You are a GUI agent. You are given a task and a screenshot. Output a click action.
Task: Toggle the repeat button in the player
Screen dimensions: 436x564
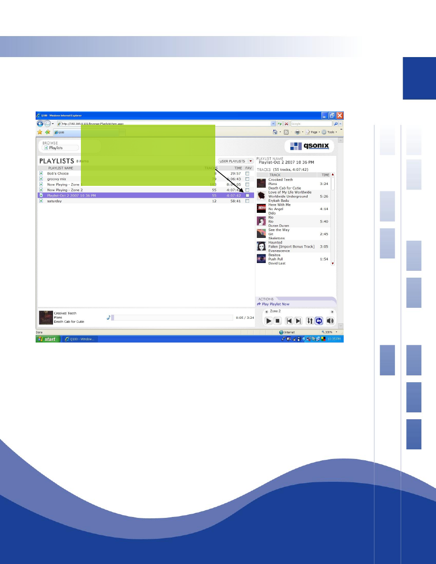pos(319,321)
